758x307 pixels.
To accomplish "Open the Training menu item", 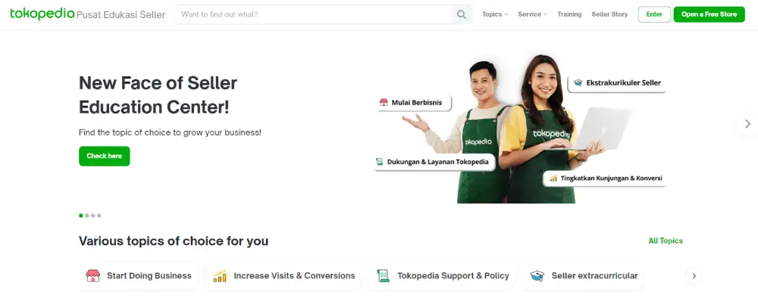I will tap(569, 14).
